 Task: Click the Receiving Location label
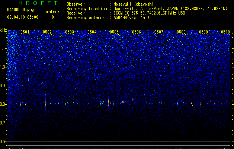click(x=87, y=9)
